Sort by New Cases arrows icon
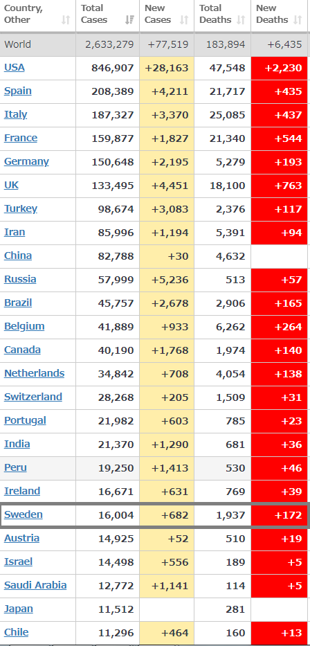The height and width of the screenshot is (646, 310). pos(184,20)
